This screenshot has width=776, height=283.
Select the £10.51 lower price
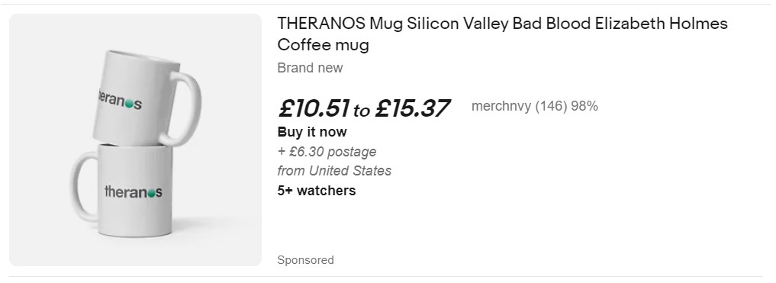coord(314,108)
